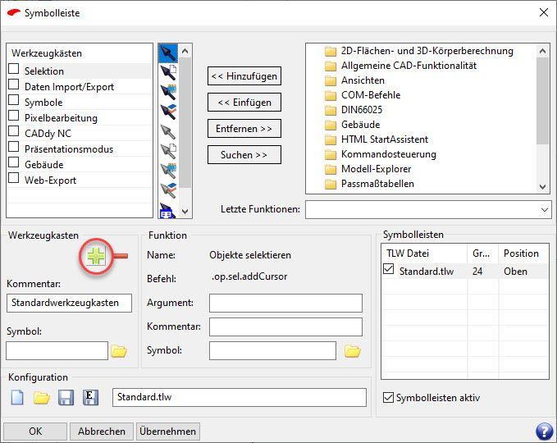
Task: Click the save-as icon marked with E
Action: pos(90,398)
